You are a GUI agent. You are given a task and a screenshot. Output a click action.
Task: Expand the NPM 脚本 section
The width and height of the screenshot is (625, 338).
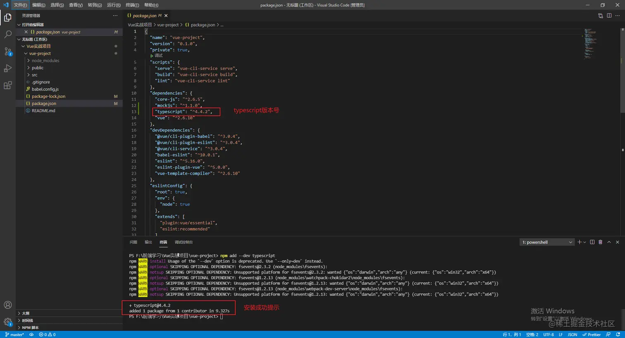coord(30,328)
